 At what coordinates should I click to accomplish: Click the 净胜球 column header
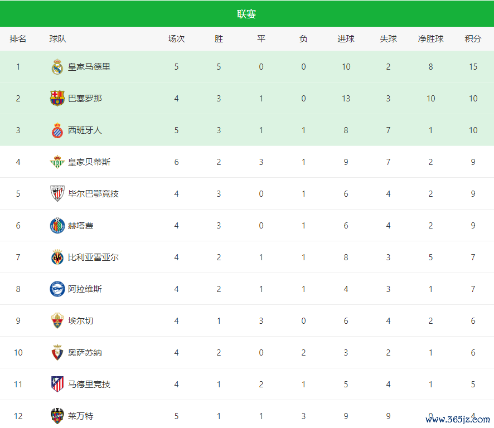(x=430, y=39)
